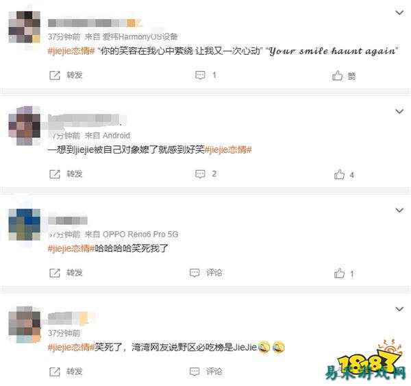
Task: Open #jiejie恋情# hashtag in Android post
Action: click(x=228, y=150)
